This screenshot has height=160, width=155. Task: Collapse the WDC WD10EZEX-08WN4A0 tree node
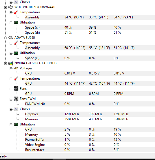click(5, 7)
